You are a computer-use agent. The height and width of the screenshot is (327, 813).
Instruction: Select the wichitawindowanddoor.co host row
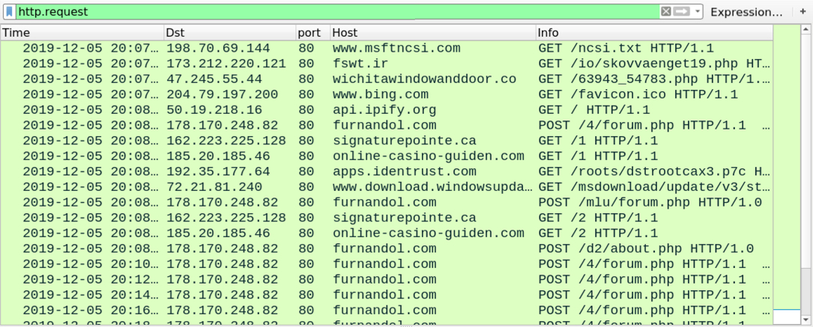click(x=387, y=79)
